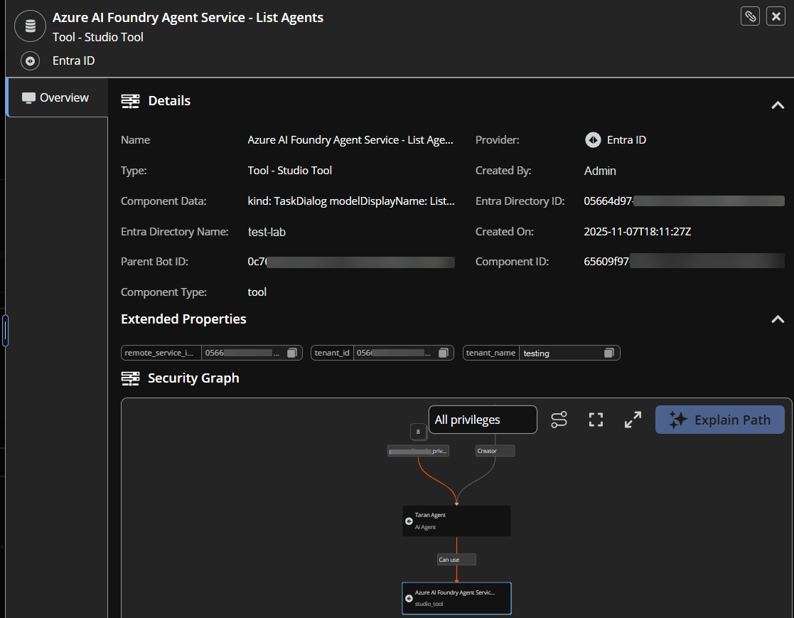
Task: Expand the security graph to fullscreen
Action: pos(633,420)
